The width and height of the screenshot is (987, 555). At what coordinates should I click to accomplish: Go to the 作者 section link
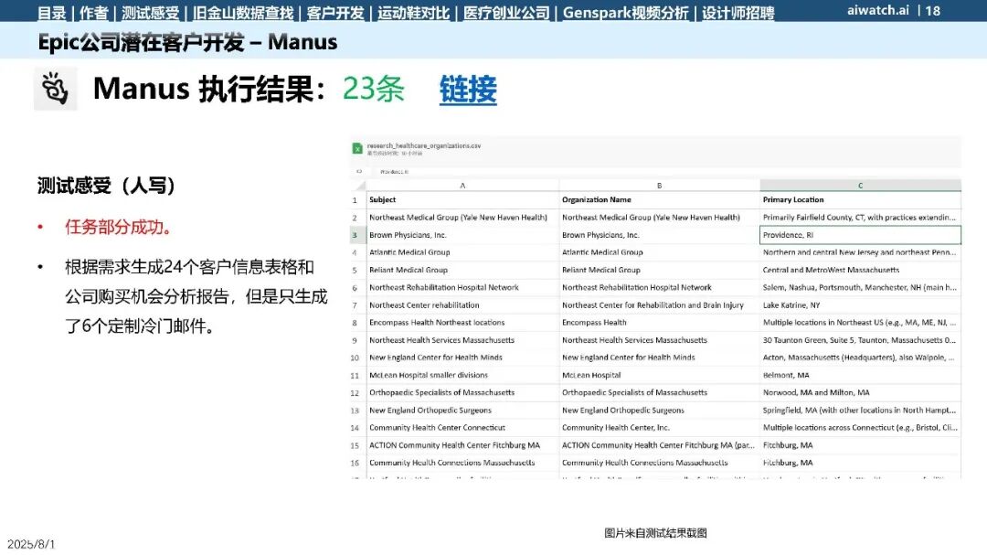click(x=94, y=13)
